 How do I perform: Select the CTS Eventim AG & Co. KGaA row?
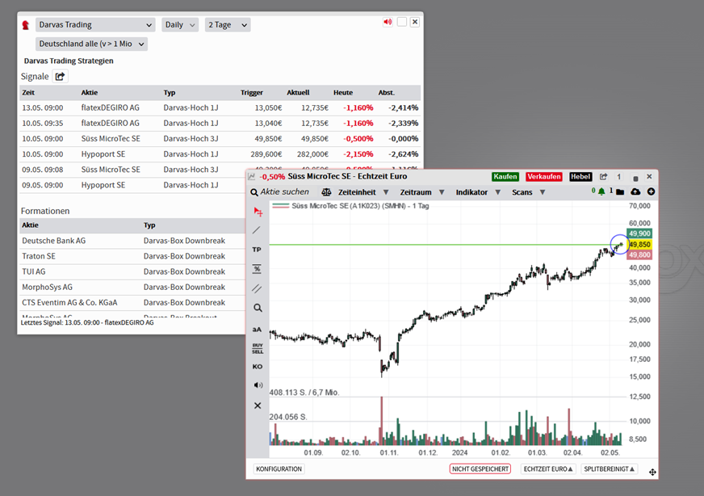[133, 303]
